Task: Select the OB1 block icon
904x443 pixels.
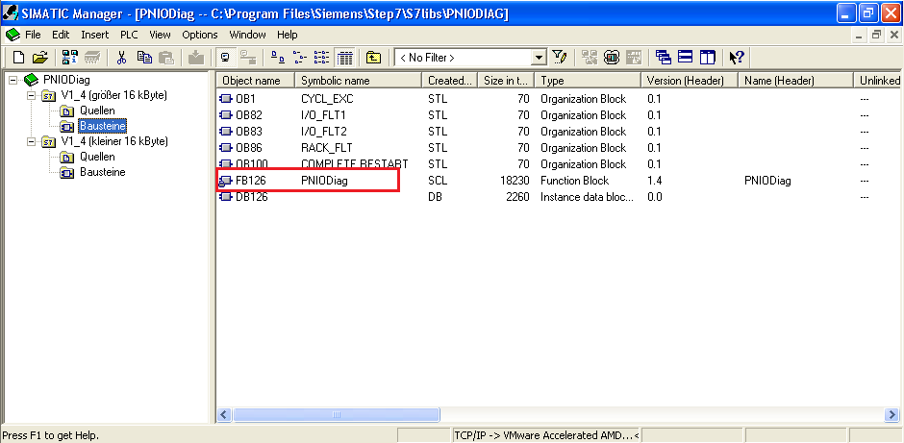Action: (225, 99)
